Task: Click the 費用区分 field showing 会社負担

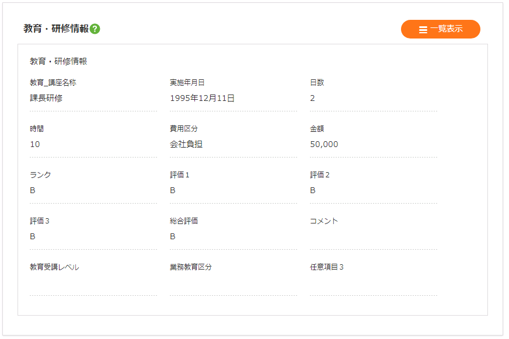Action: [186, 144]
